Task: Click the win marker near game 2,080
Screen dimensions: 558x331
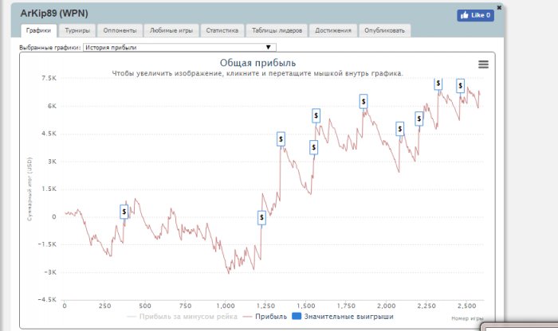Action: [x=400, y=129]
